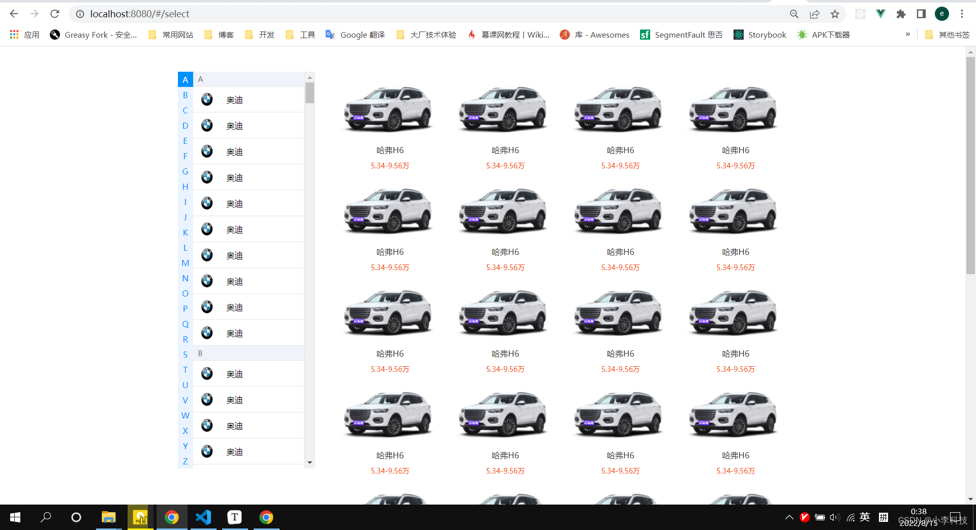Image resolution: width=976 pixels, height=530 pixels.
Task: Jump to letter S in index
Action: (x=186, y=355)
